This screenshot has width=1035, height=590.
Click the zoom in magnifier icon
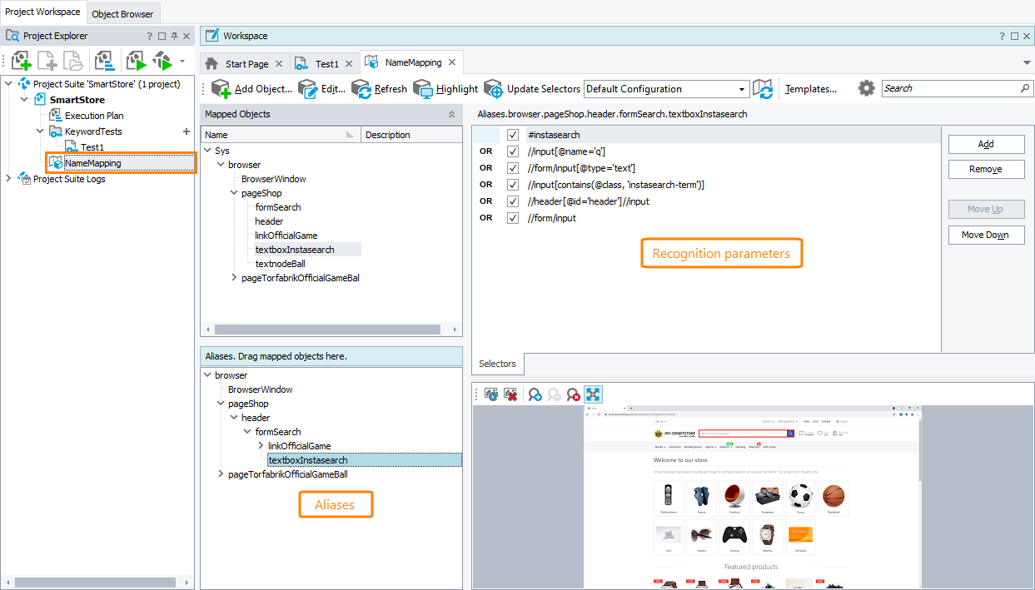pyautogui.click(x=535, y=394)
